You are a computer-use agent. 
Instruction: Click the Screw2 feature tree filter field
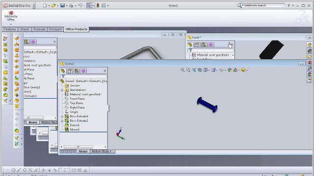pyautogui.click(x=83, y=76)
